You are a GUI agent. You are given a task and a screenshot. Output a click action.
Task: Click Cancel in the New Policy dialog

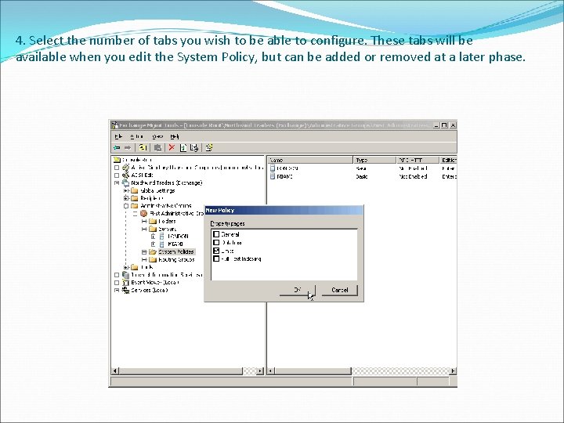pos(339,290)
